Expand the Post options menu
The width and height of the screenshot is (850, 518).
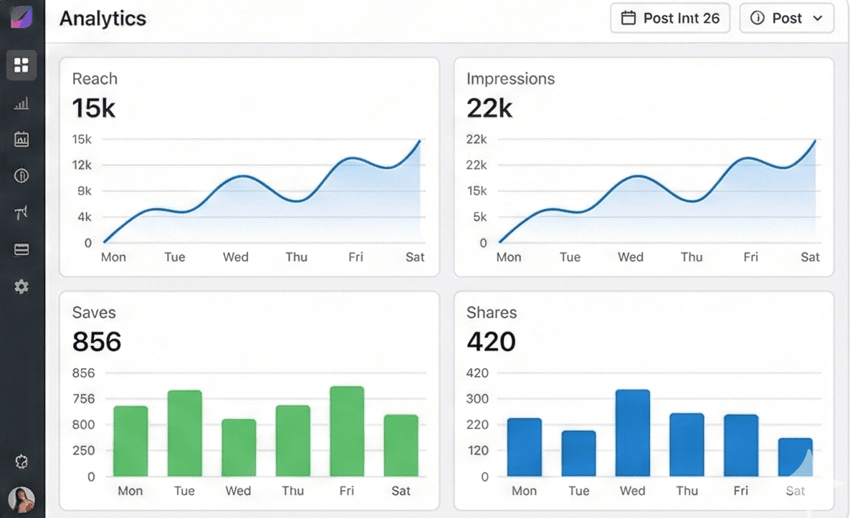pos(786,18)
